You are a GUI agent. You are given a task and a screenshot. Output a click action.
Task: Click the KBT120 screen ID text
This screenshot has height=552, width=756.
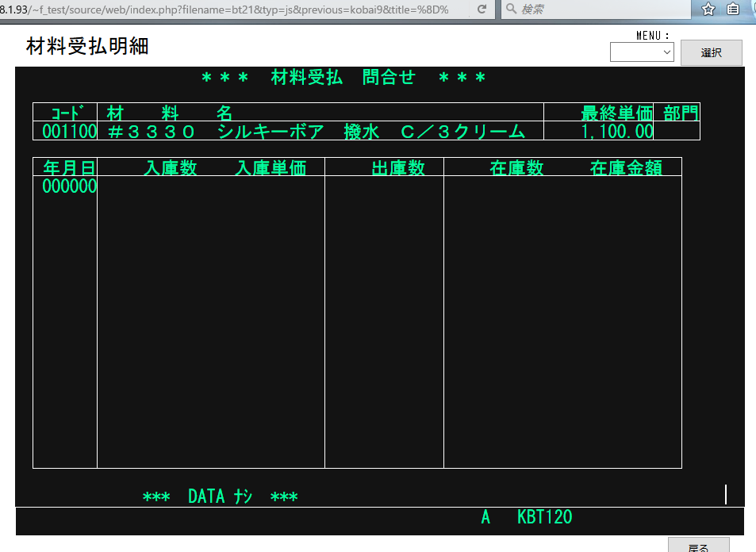[544, 518]
